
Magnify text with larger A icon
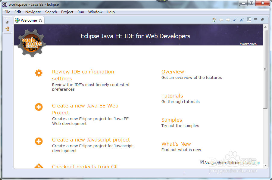pyautogui.click(x=242, y=20)
